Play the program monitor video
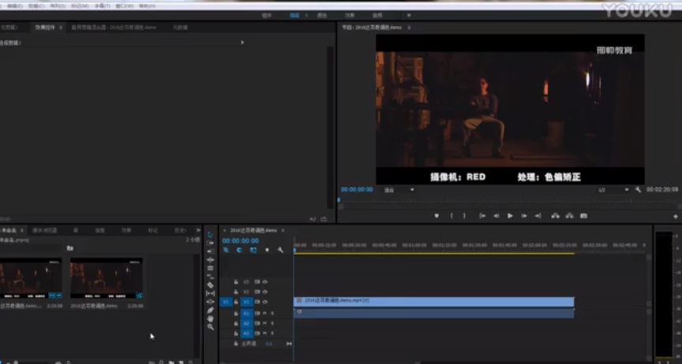 tap(510, 216)
